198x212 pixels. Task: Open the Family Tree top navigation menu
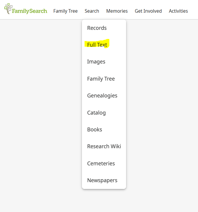coord(65,11)
